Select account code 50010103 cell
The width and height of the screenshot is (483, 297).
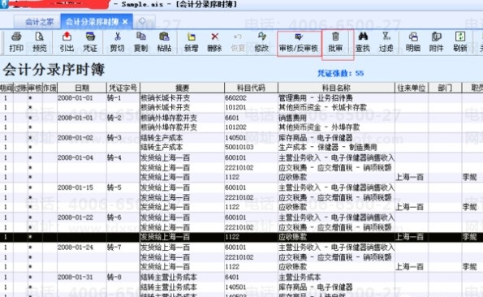(251, 148)
